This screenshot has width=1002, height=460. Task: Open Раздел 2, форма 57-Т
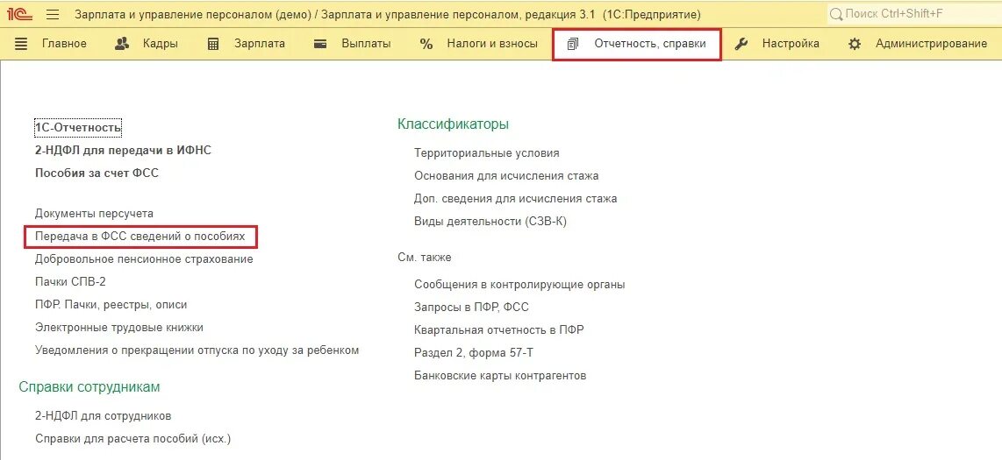tap(474, 353)
